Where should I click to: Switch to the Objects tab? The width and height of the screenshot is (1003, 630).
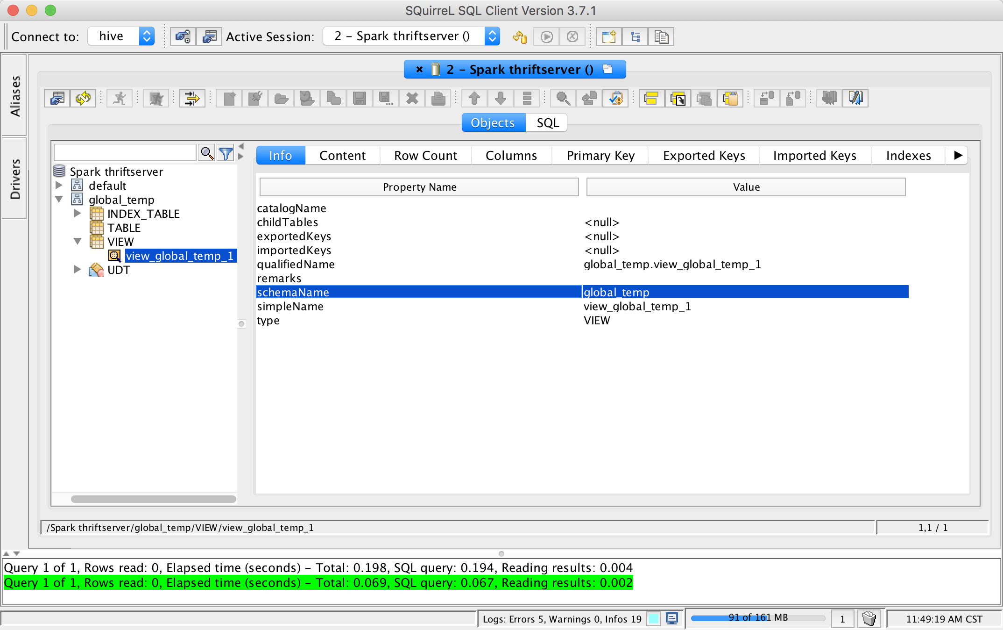coord(493,123)
